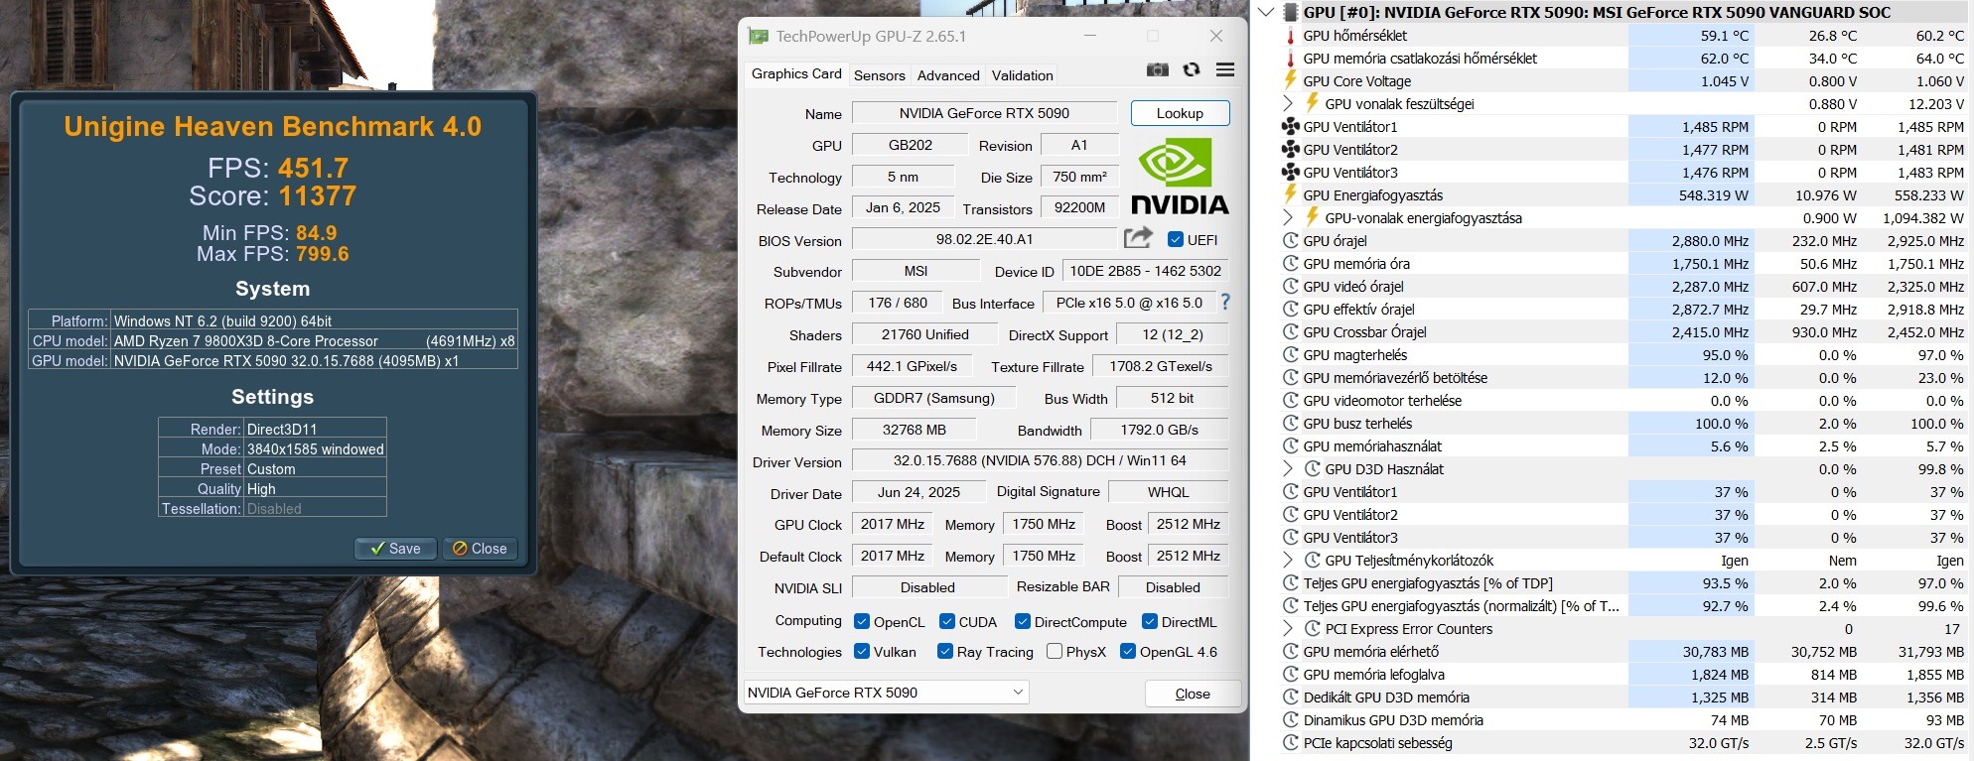Expand PCI Express Error Counters row
Screen dimensions: 1974x761
1288,628
